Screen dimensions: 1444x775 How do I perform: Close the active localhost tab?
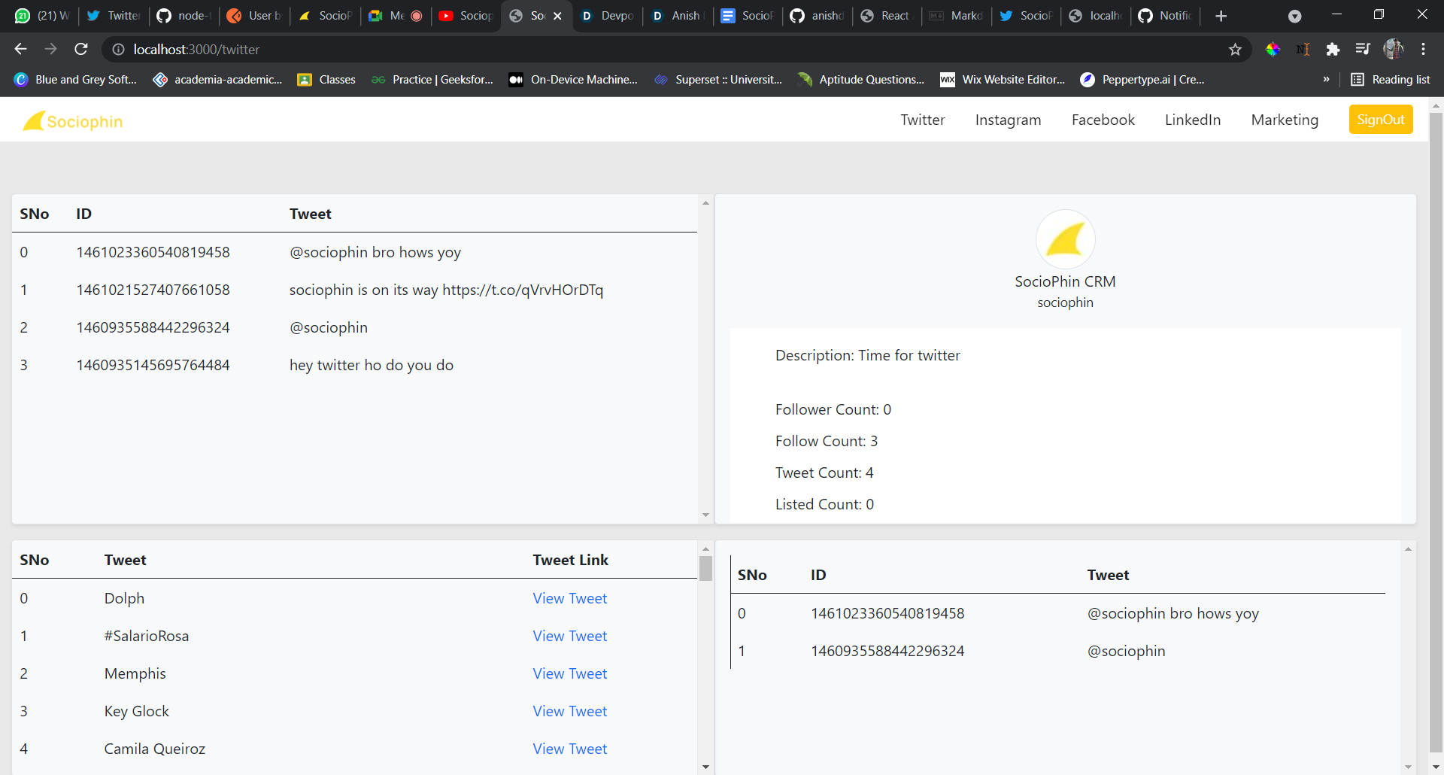click(x=557, y=16)
